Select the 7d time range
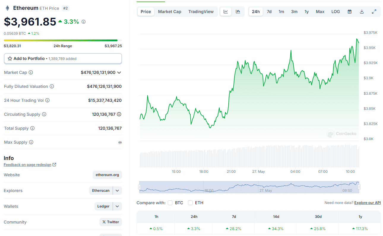The width and height of the screenshot is (383, 236). (x=269, y=12)
